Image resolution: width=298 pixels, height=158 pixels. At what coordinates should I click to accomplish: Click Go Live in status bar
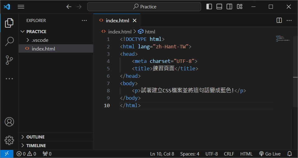(x=270, y=154)
